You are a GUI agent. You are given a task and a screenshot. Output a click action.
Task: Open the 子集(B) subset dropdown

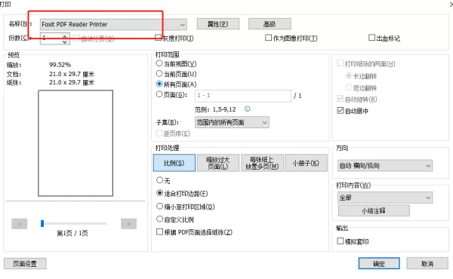coord(232,122)
